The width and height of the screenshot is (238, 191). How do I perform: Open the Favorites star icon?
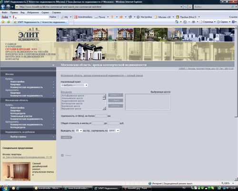pos(3,22)
